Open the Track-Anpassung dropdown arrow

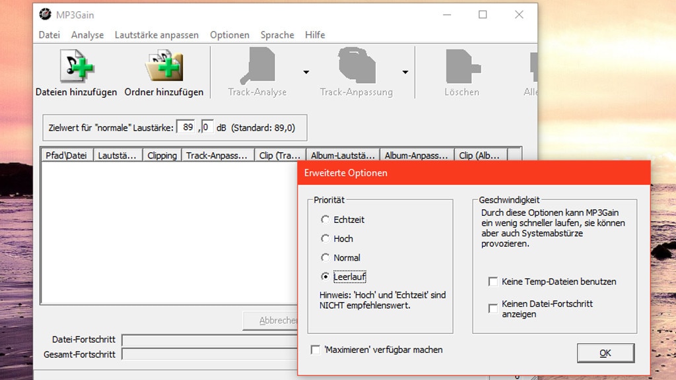pos(405,72)
